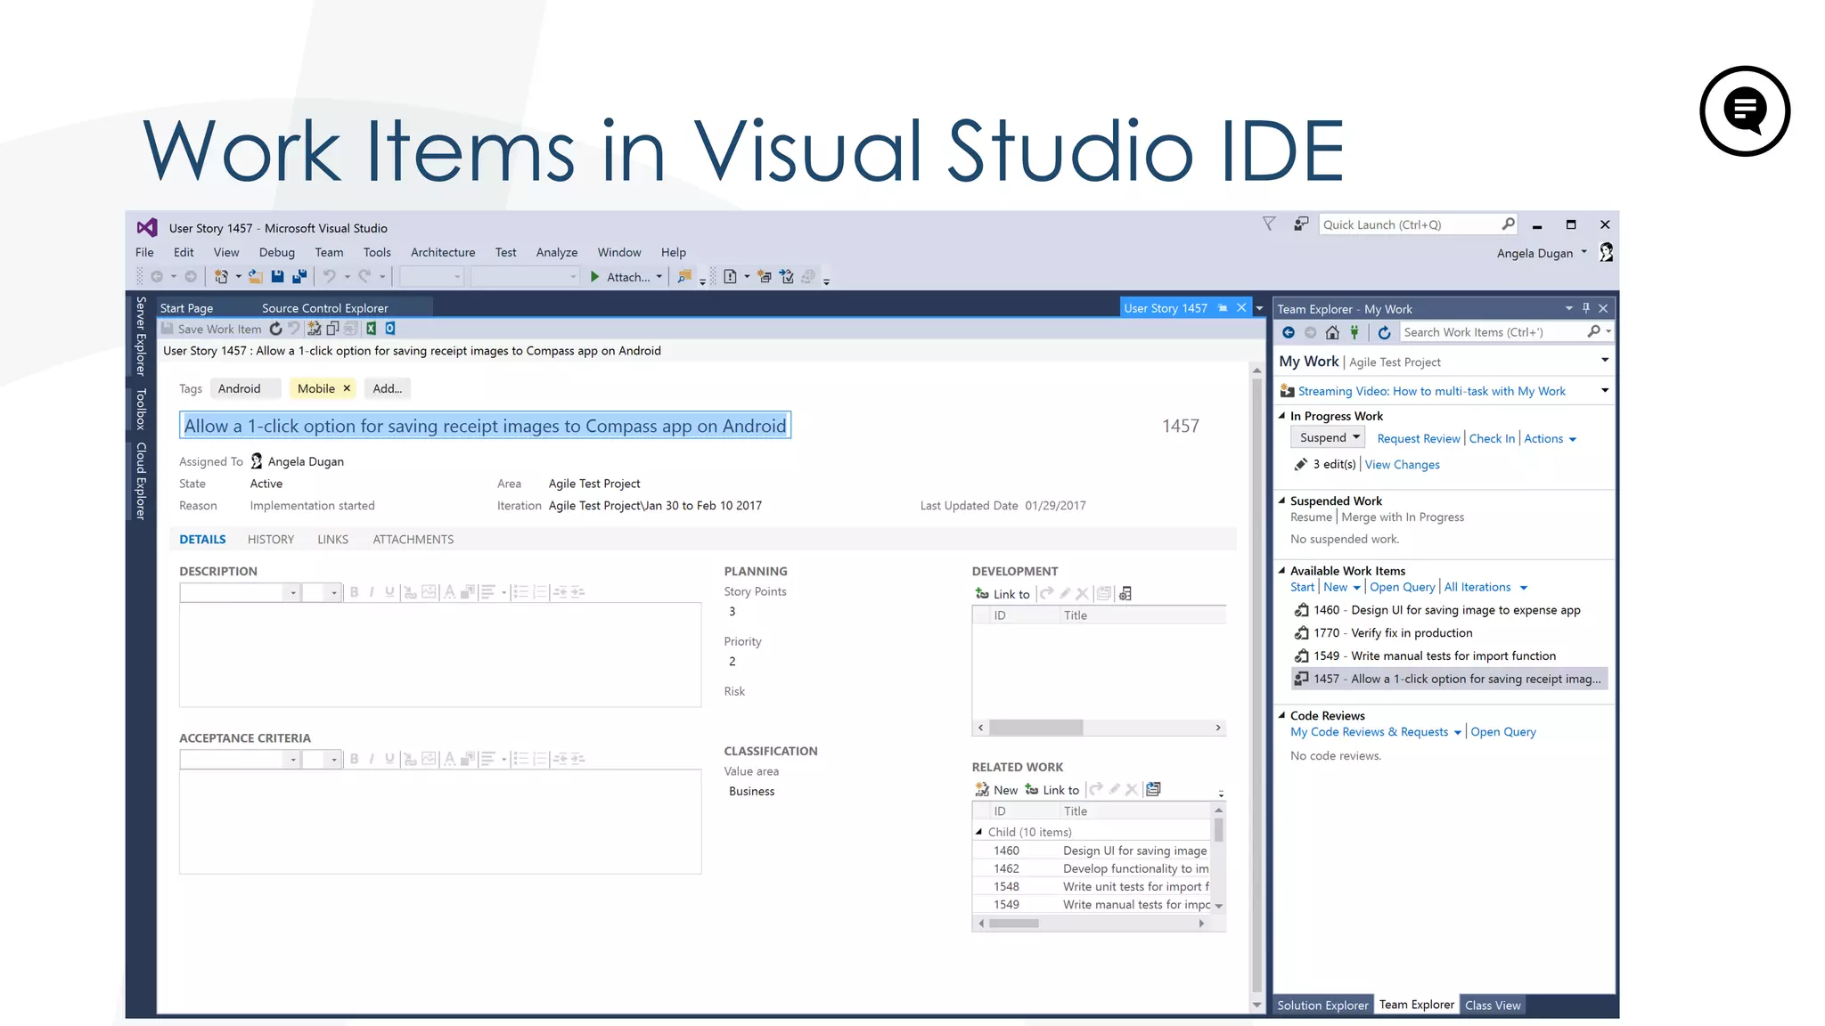Open Related Work list in query icon
This screenshot has height=1026, width=1825.
(x=1153, y=789)
